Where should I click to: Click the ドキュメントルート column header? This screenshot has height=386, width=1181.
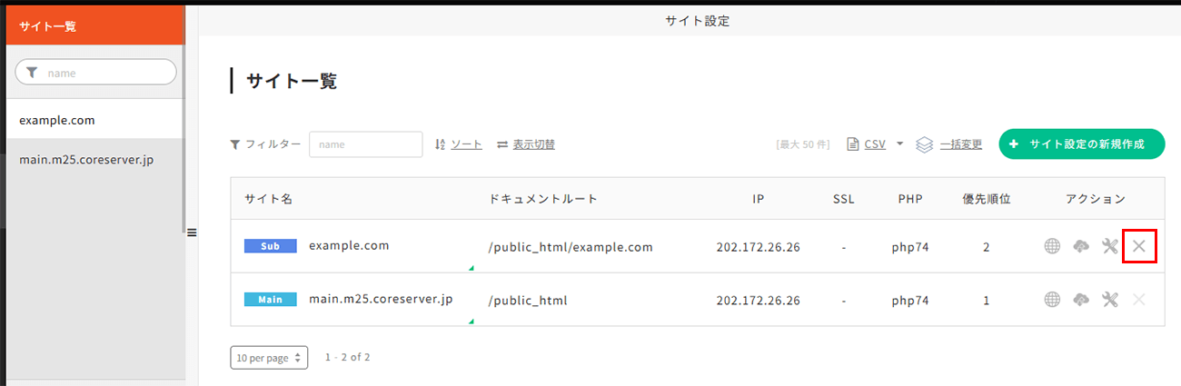point(543,199)
